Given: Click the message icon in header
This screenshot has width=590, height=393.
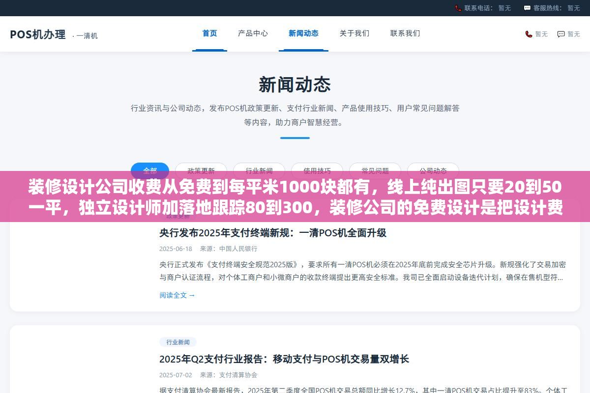Looking at the screenshot, I should (561, 34).
